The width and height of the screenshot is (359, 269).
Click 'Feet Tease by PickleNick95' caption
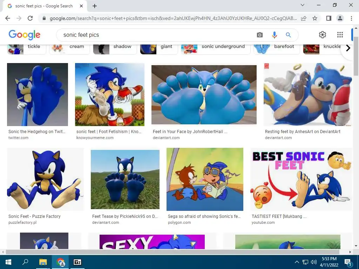pos(125,216)
